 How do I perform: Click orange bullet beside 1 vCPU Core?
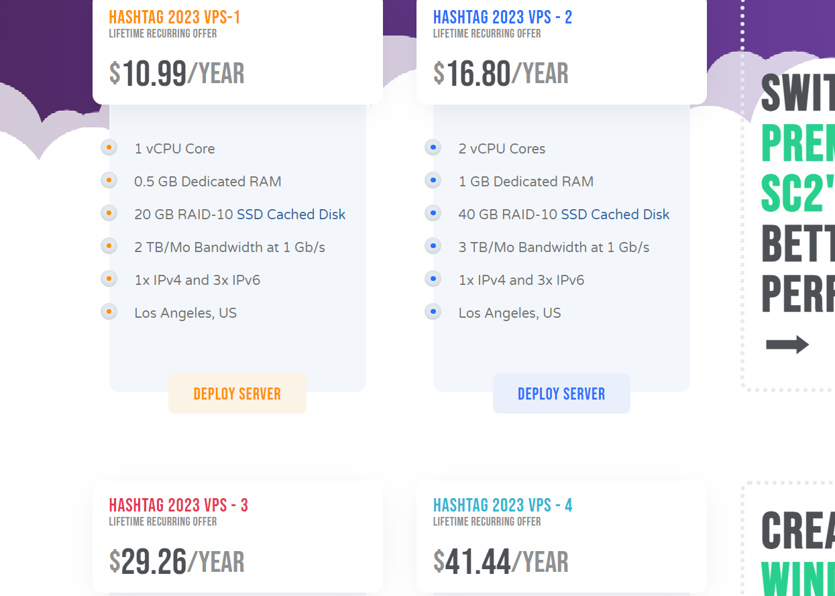[x=109, y=147]
